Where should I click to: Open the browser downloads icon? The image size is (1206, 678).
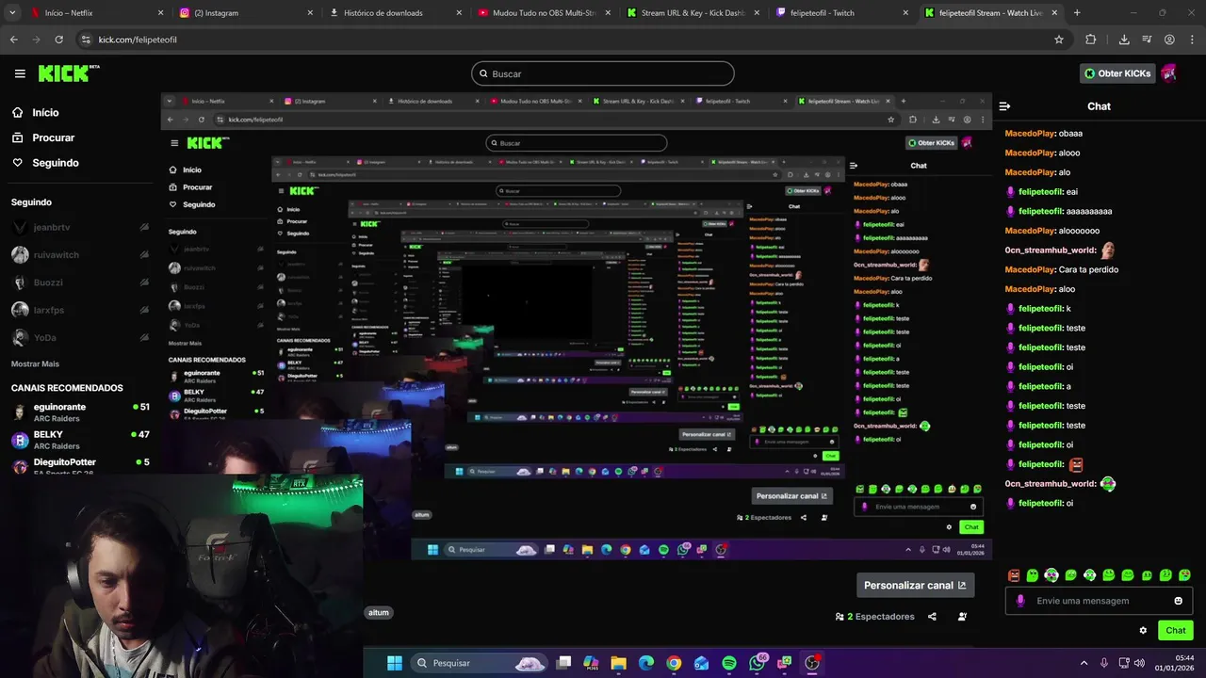[x=1124, y=40]
